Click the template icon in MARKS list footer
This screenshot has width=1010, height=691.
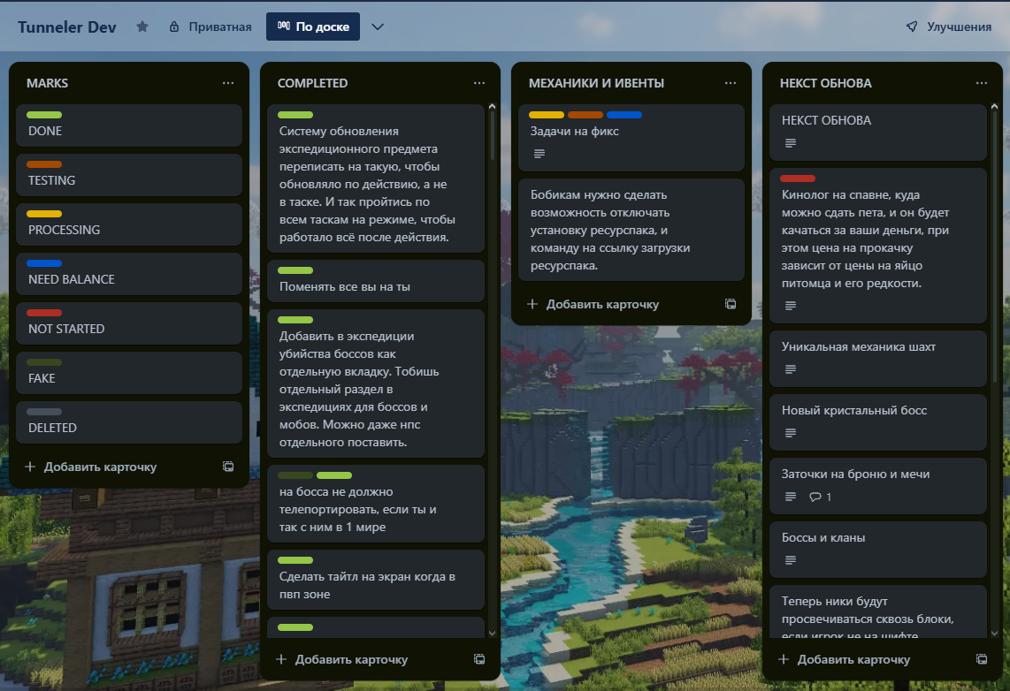pyautogui.click(x=228, y=467)
